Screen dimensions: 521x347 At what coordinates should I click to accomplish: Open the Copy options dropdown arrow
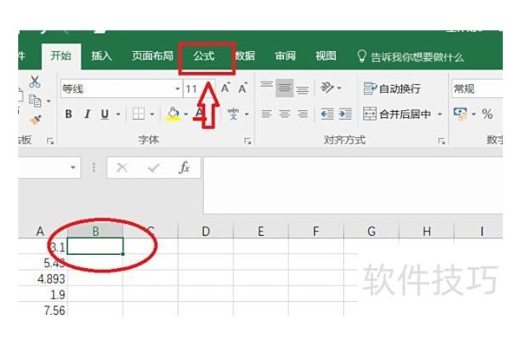pos(49,101)
